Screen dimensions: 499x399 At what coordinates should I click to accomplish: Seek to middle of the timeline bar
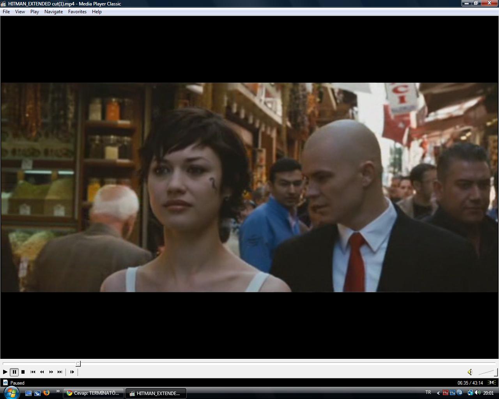point(249,364)
